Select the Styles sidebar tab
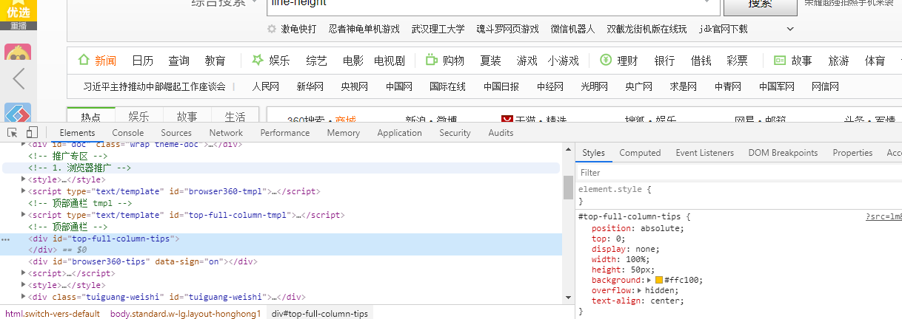Image resolution: width=902 pixels, height=319 pixels. point(593,153)
